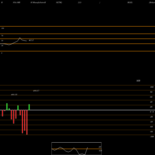Click the MR label above the histogram
Screen dimensions: 155x155
click(138, 81)
